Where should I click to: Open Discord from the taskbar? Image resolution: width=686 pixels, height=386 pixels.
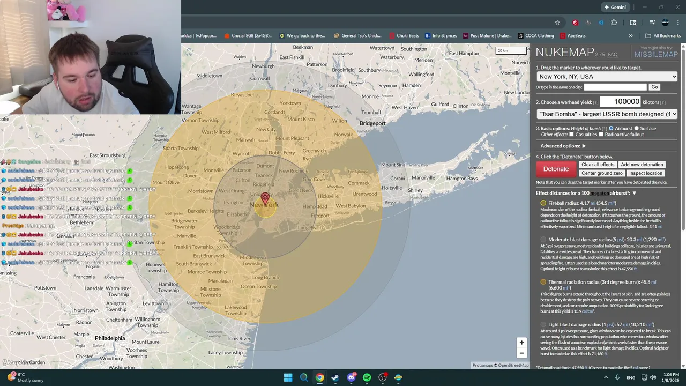[x=351, y=377]
